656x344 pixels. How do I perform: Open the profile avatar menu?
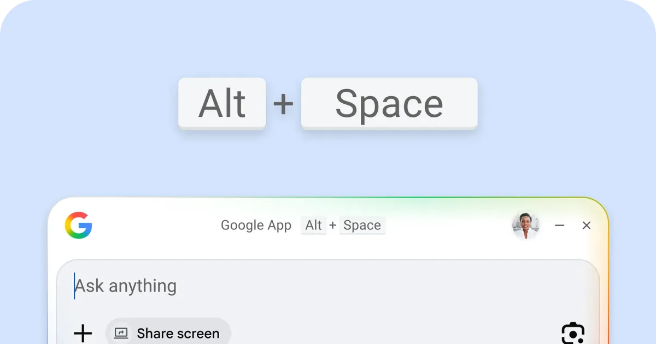click(x=525, y=226)
